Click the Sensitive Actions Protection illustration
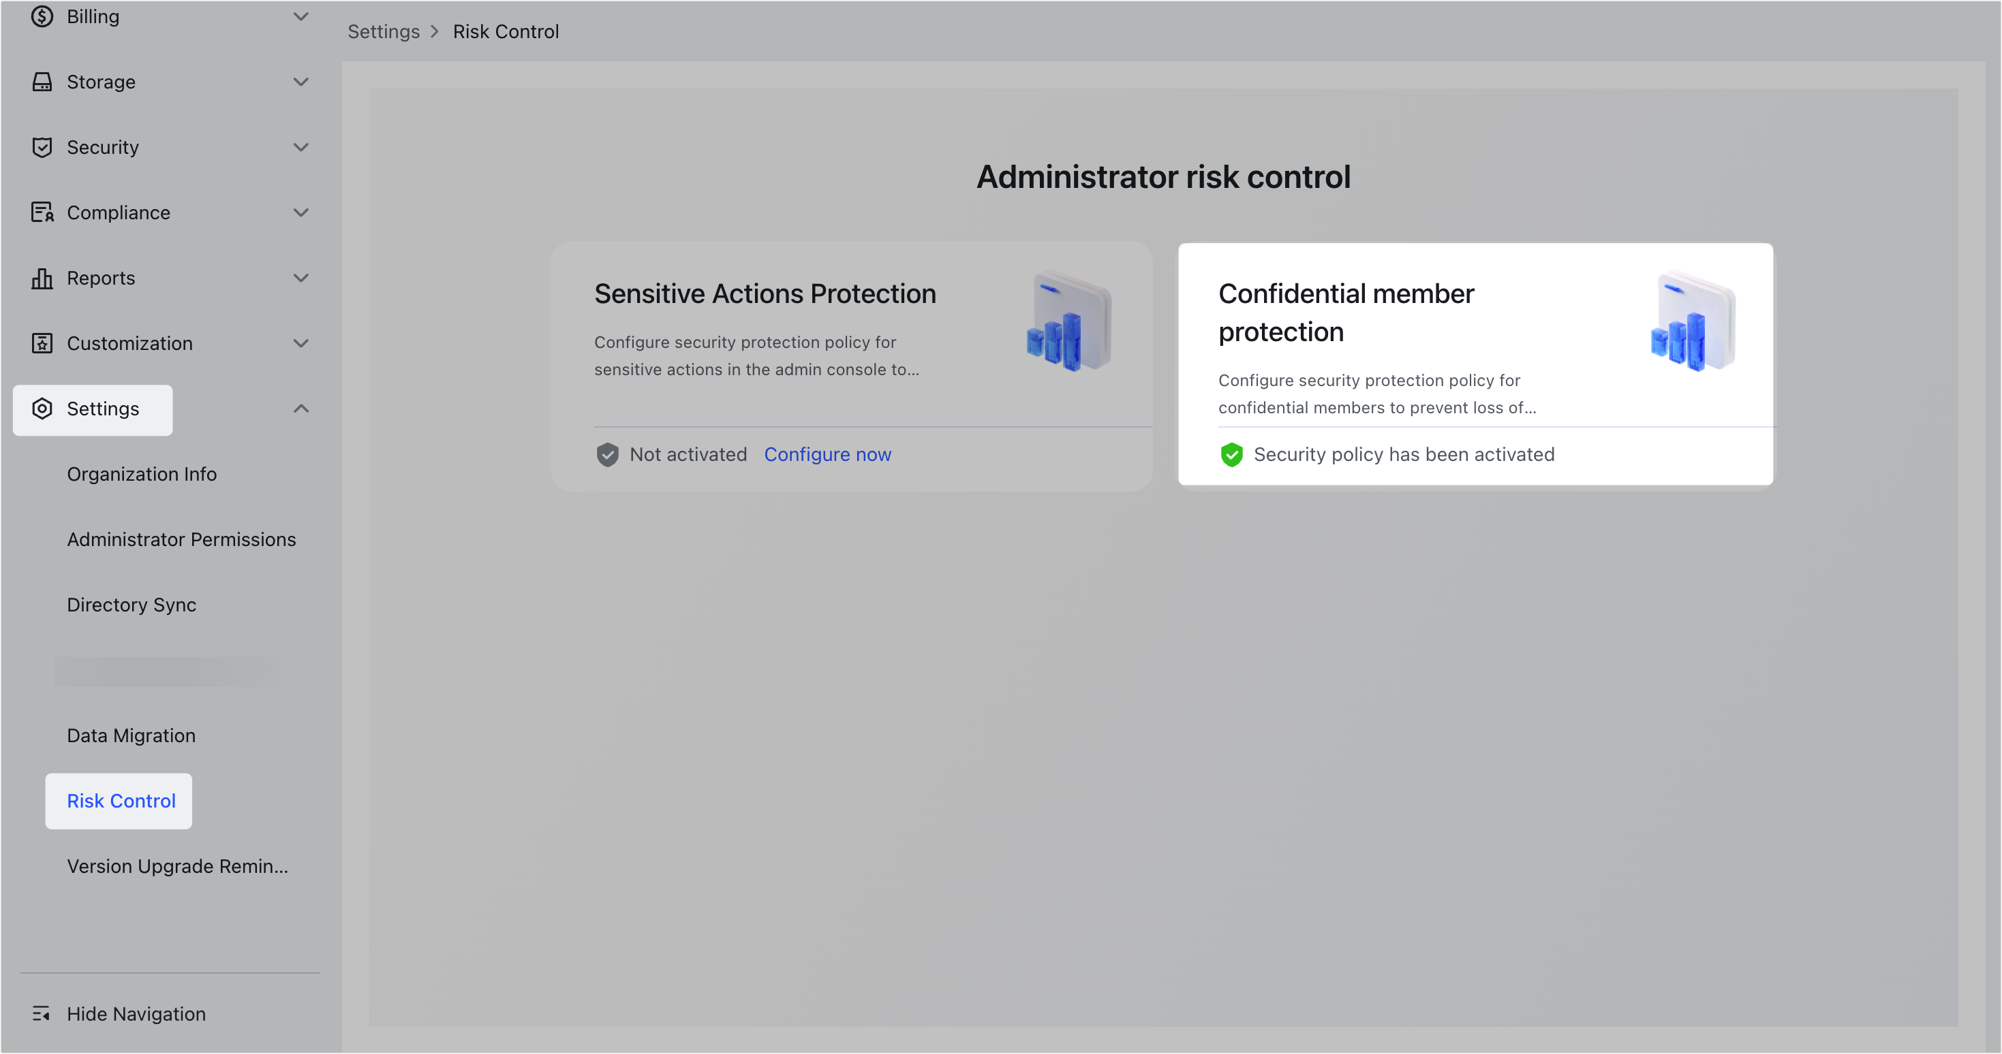The height and width of the screenshot is (1054, 2002). coord(1069,321)
